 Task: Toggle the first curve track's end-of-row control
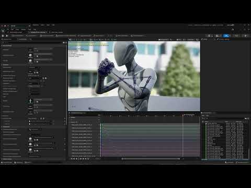(x=99, y=125)
